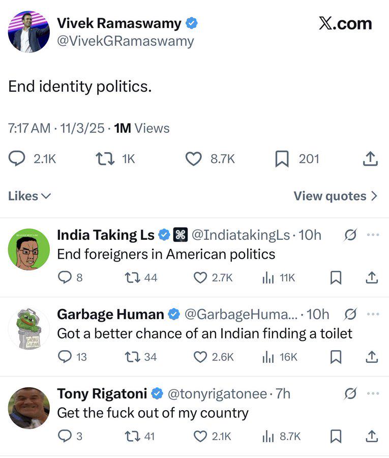Open more options on Garbage Human reply
This screenshot has width=389, height=458.
[373, 314]
